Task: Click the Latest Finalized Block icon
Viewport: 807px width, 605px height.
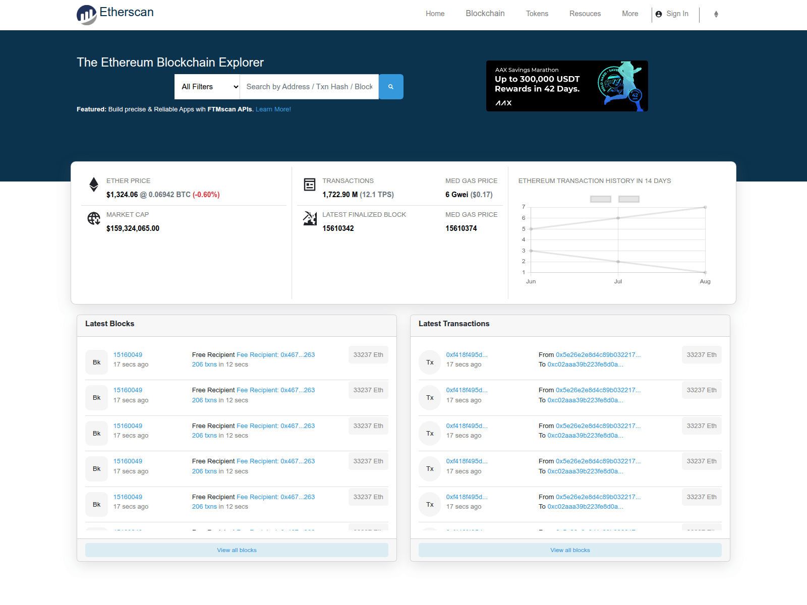Action: coord(310,218)
